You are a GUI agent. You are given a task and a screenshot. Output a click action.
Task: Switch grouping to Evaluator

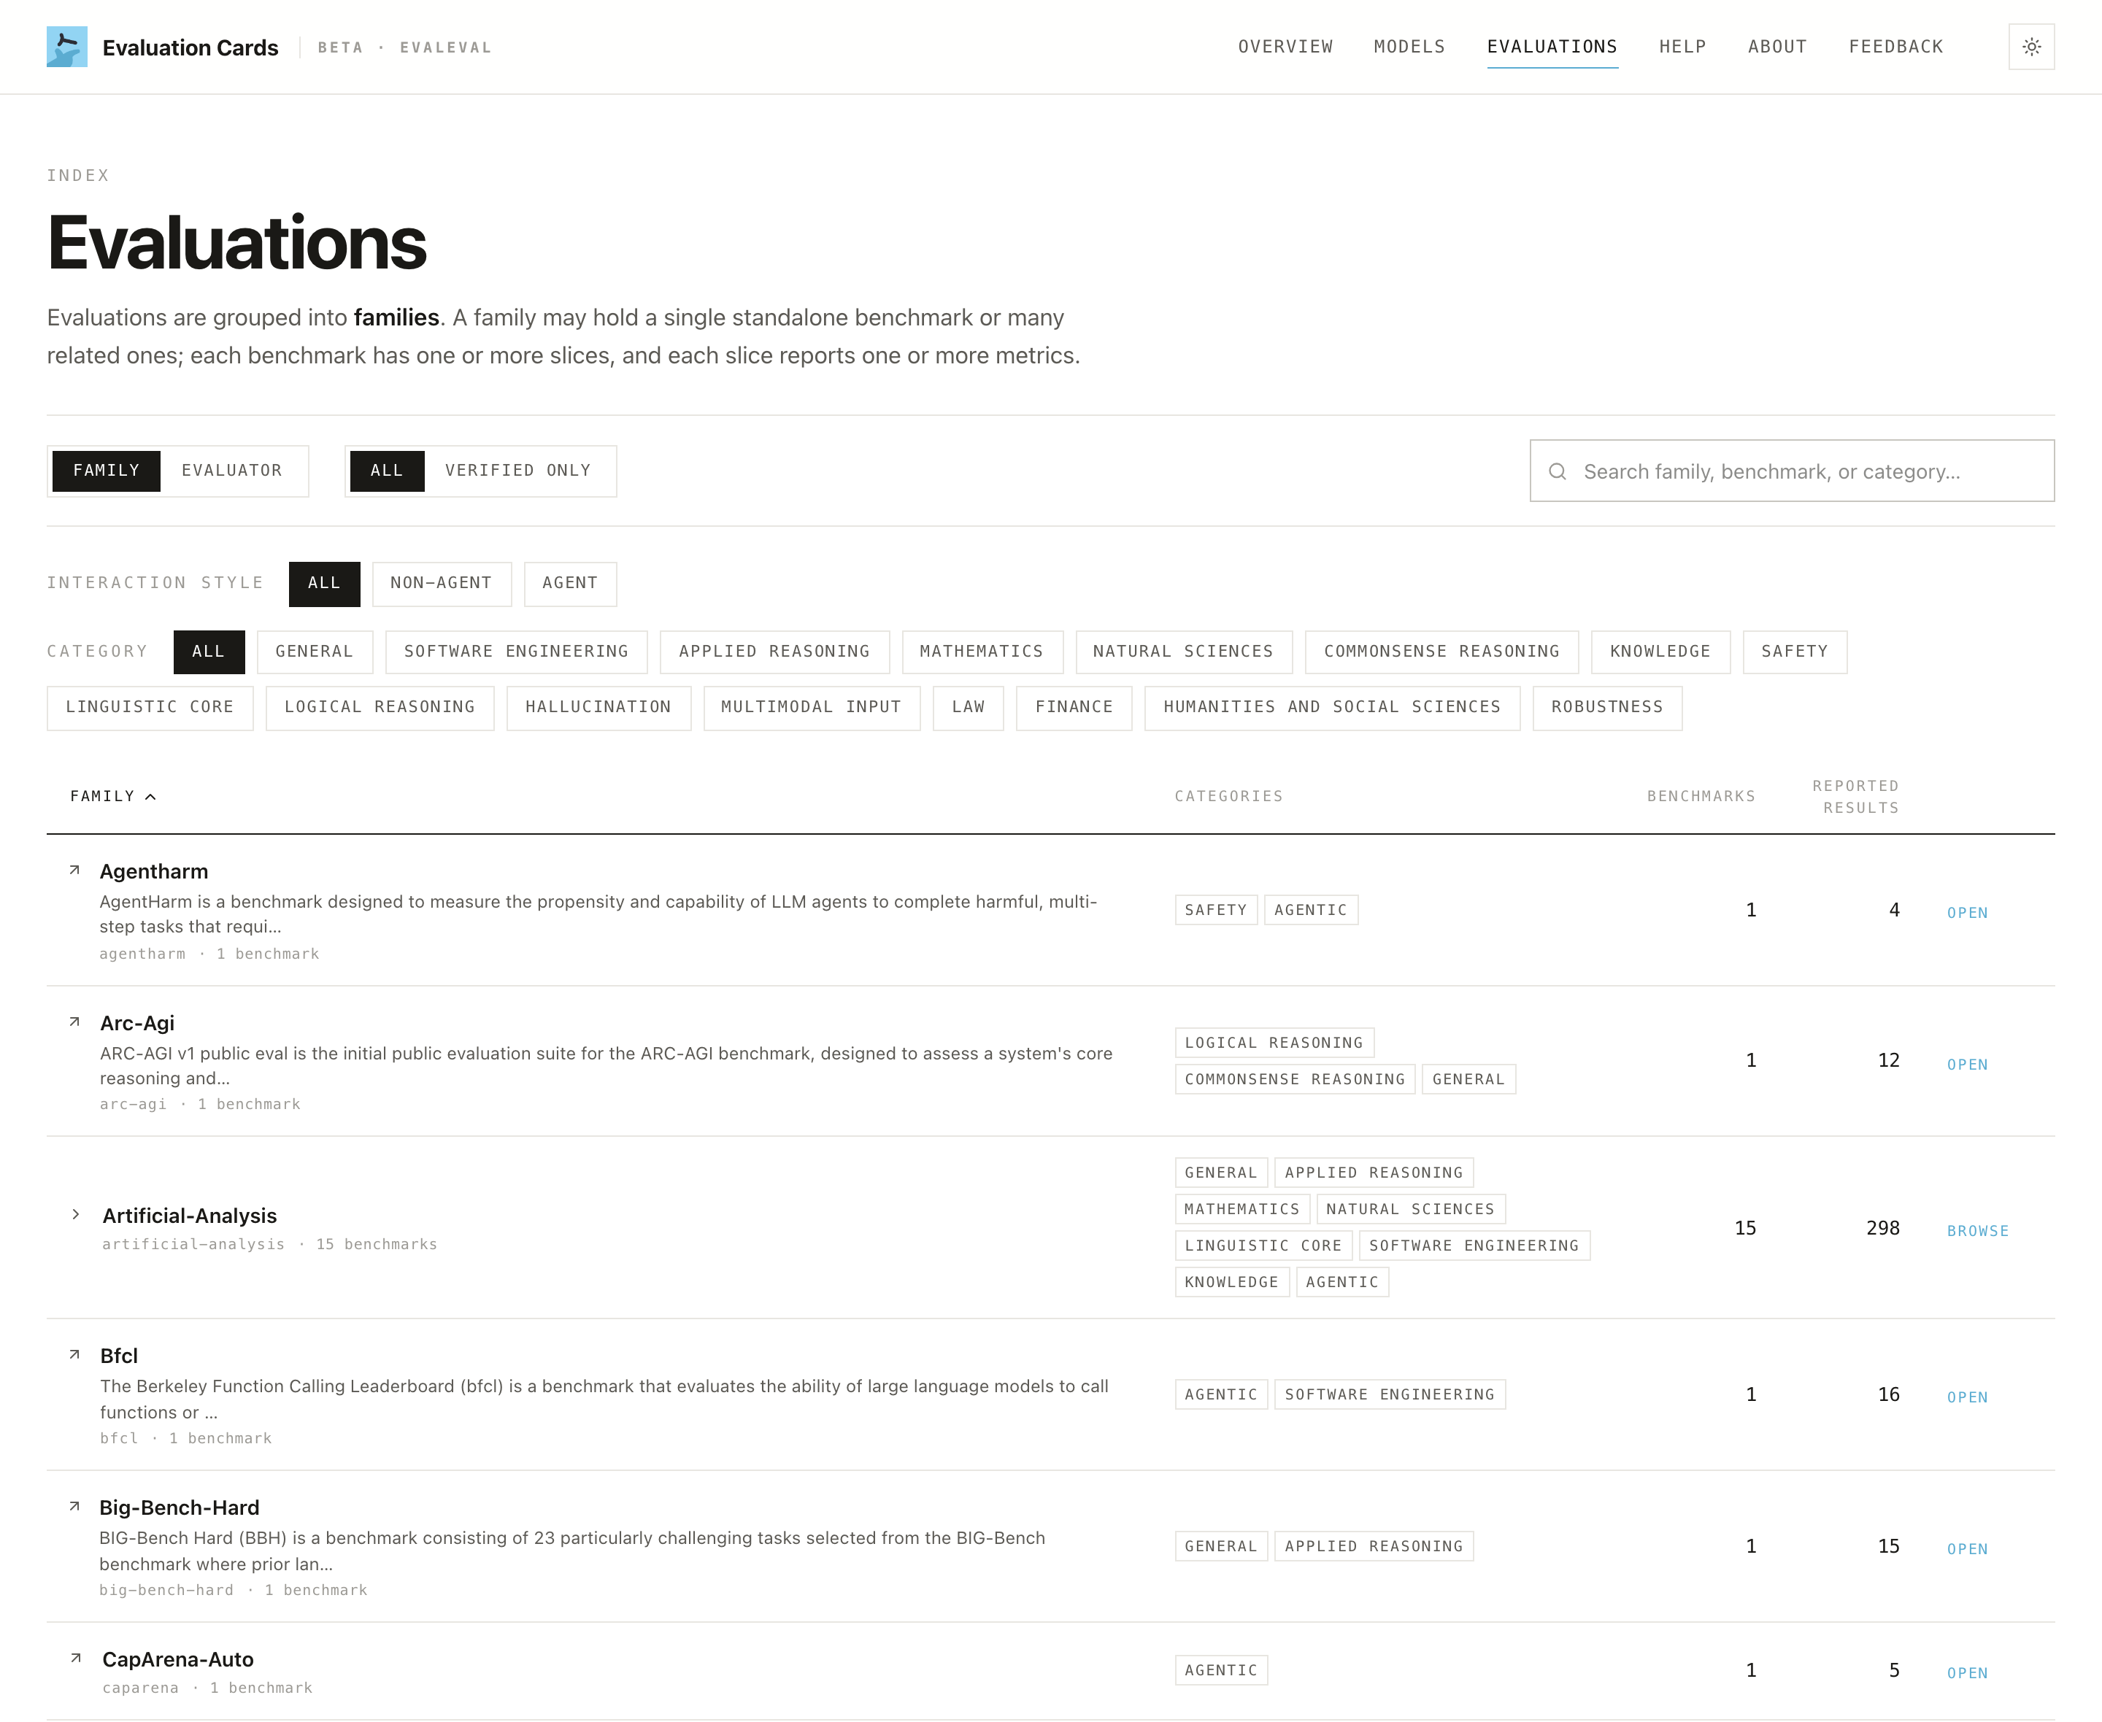[232, 470]
